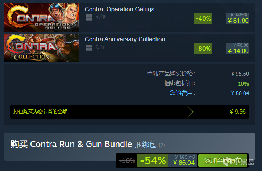Click the green arrow in savings bar

point(190,112)
